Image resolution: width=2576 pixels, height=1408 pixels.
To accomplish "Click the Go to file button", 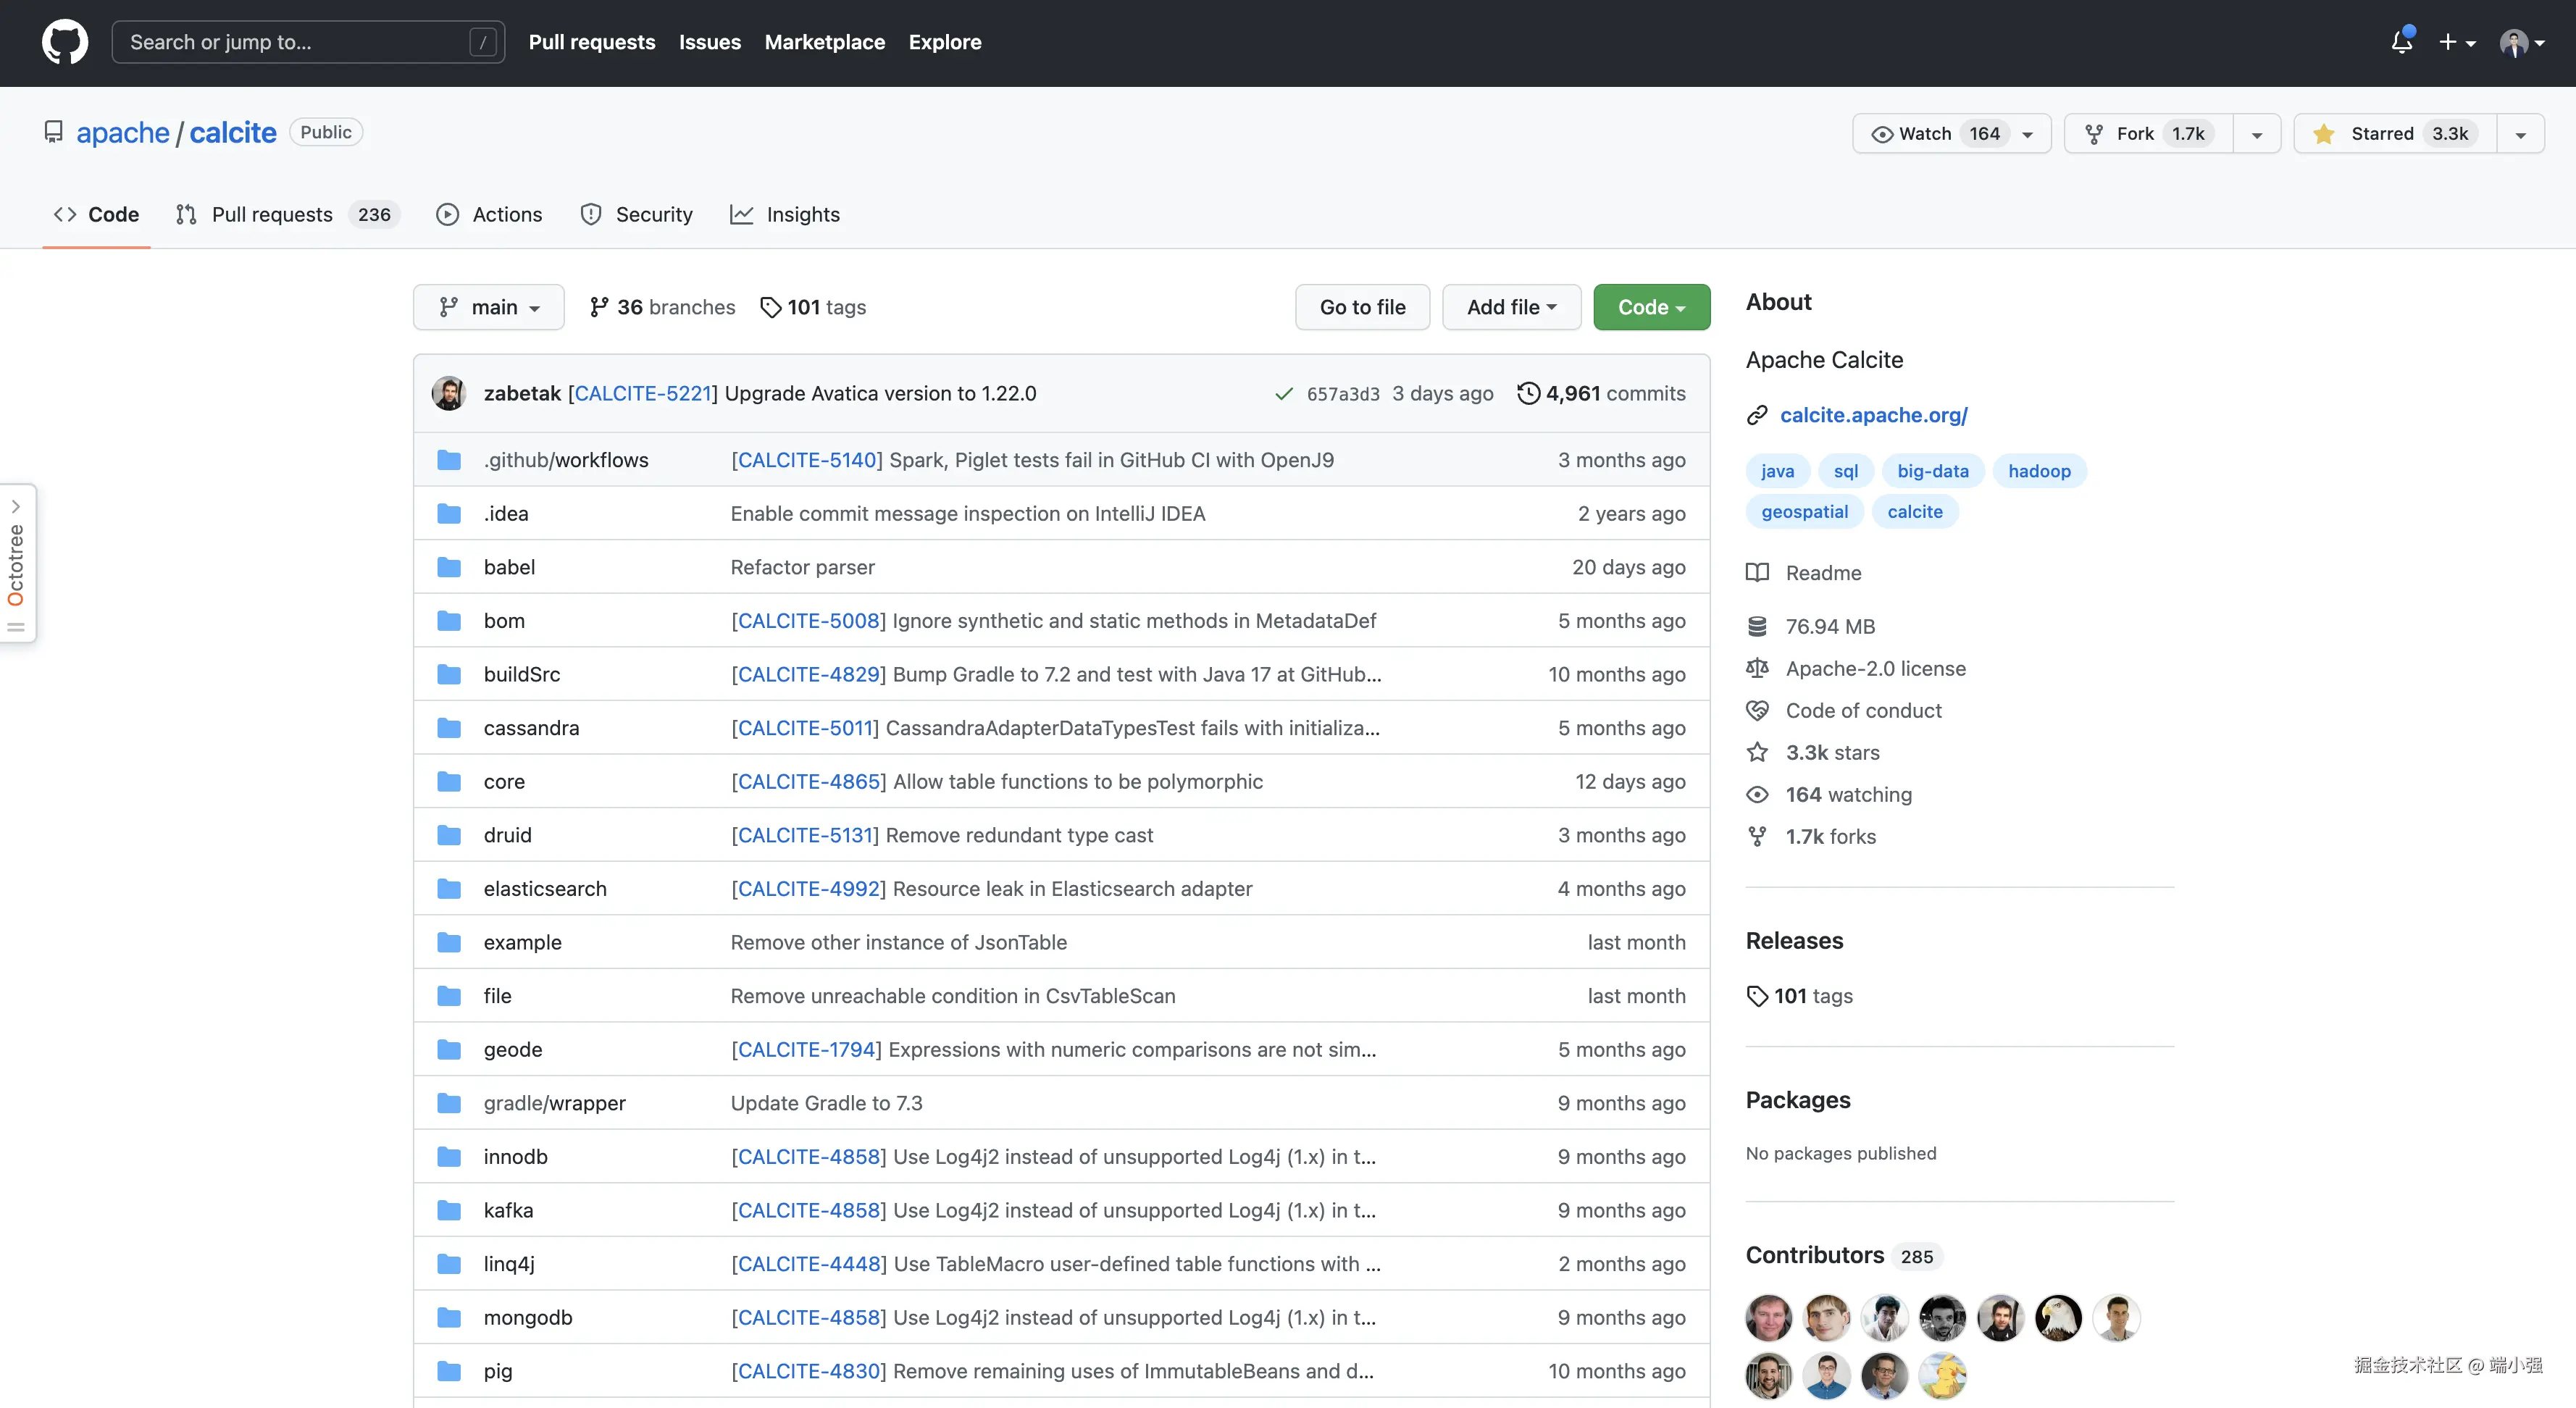I will [x=1362, y=307].
